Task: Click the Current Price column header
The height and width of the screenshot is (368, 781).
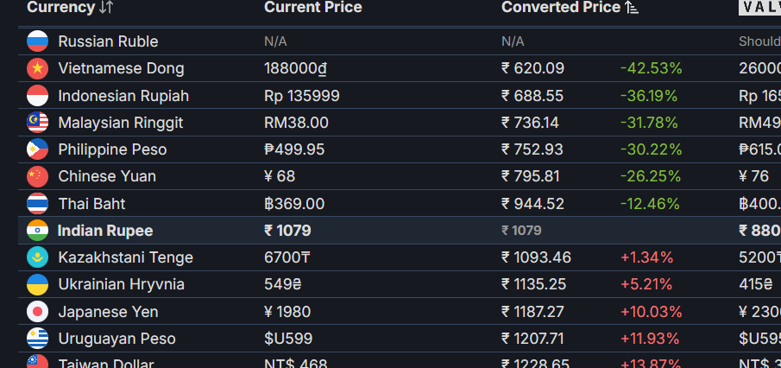Action: click(312, 8)
